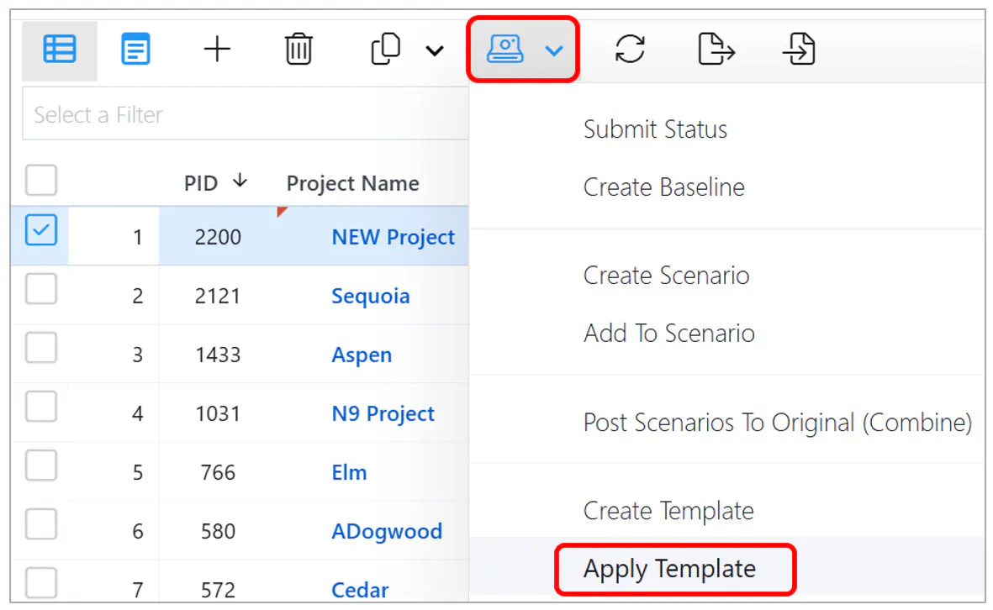The image size is (993, 610).
Task: Sort by the PID column header
Action: [x=202, y=183]
